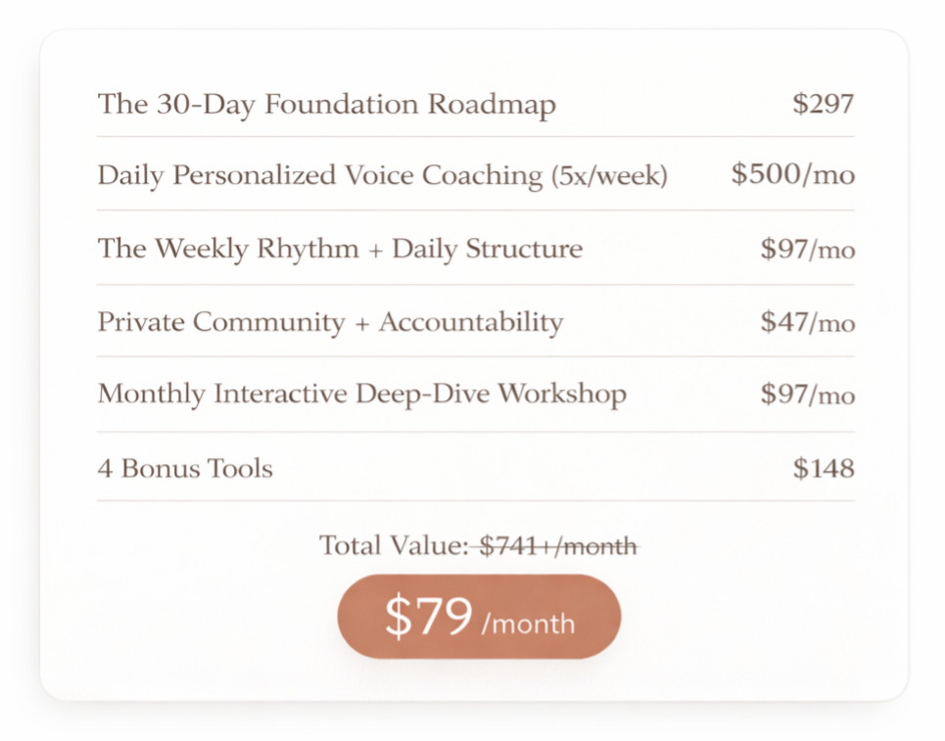Viewport: 945px width, 741px height.
Task: Click the large $79 figure
Action: pyautogui.click(x=428, y=617)
